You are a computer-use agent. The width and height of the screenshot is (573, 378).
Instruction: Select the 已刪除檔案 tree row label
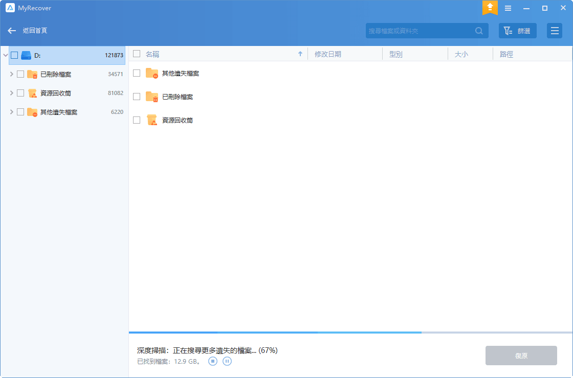tap(56, 75)
